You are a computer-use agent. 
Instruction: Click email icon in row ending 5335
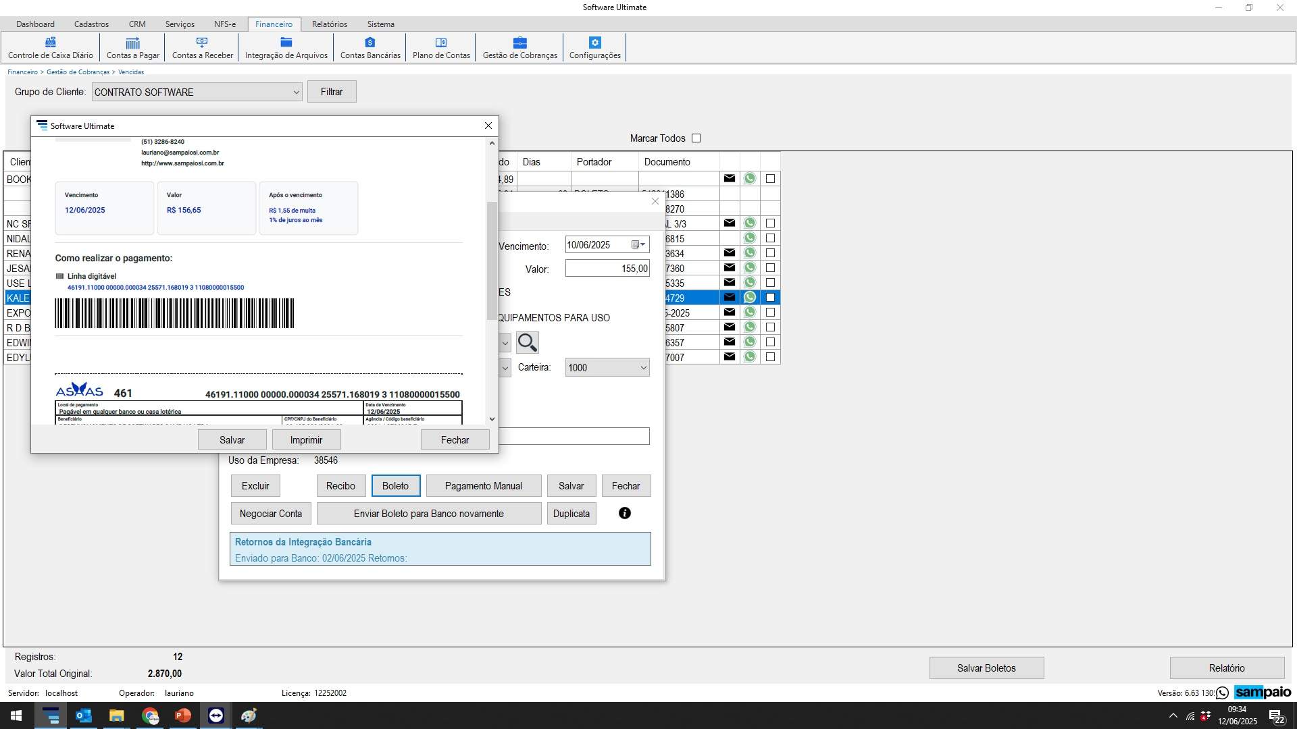[x=730, y=283]
